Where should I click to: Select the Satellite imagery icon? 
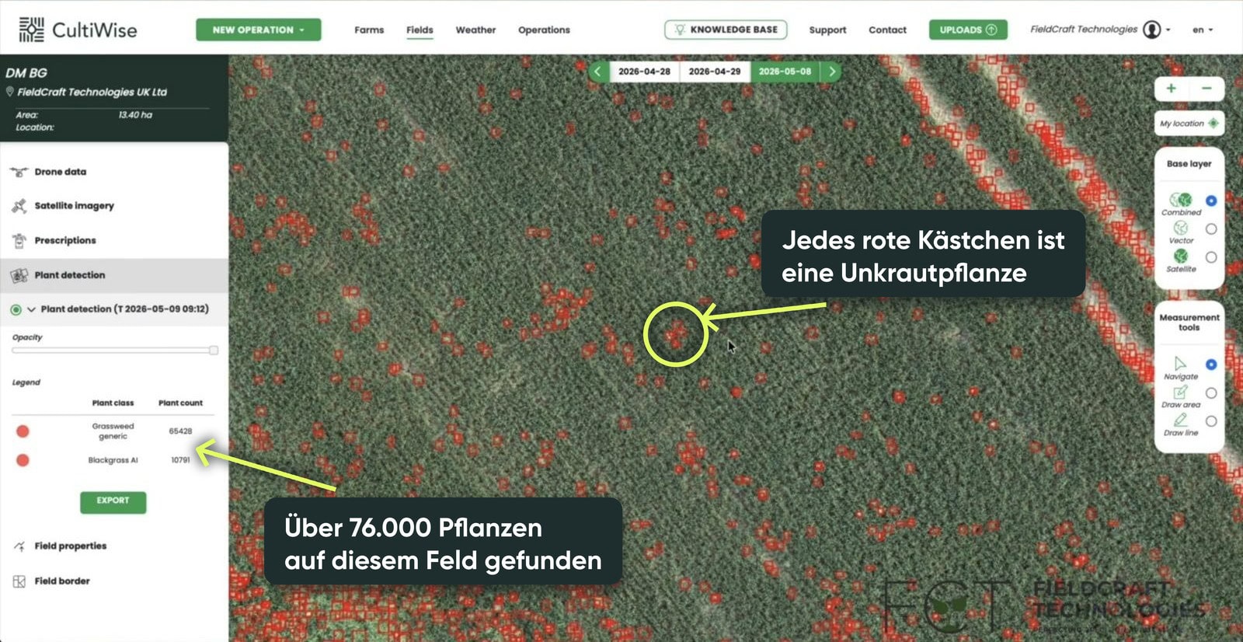click(x=19, y=206)
